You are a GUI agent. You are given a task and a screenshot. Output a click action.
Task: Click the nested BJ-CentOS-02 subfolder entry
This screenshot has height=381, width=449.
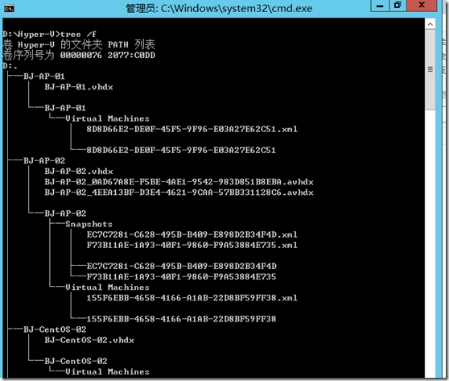coord(76,361)
